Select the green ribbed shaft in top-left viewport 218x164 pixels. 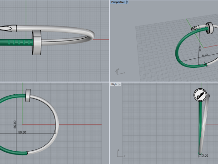point(16,42)
